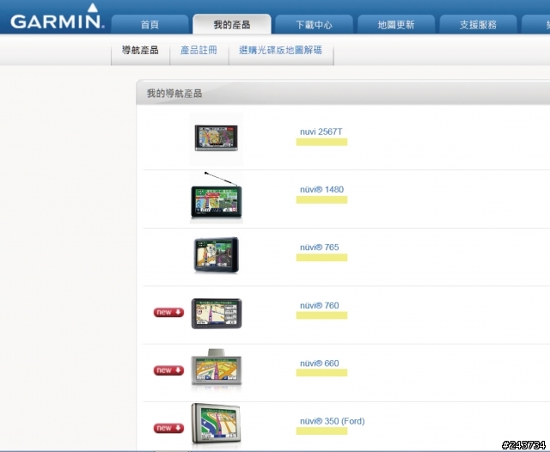Click the nüvi 765 device thumbnail
Image resolution: width=550 pixels, height=452 pixels.
pos(216,255)
